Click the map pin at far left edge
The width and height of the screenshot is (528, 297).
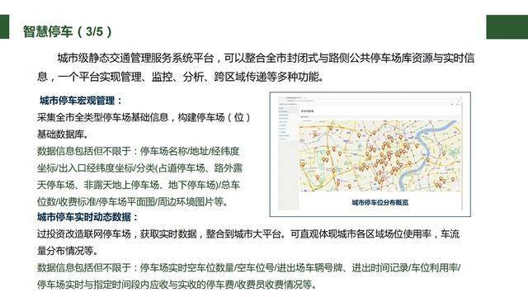(x=303, y=165)
